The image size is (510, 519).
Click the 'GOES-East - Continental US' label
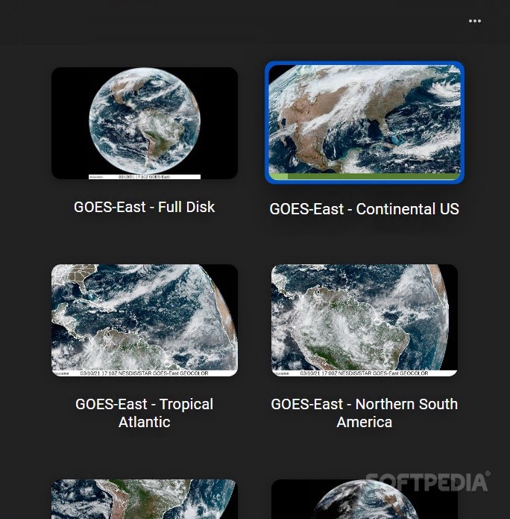pos(365,209)
